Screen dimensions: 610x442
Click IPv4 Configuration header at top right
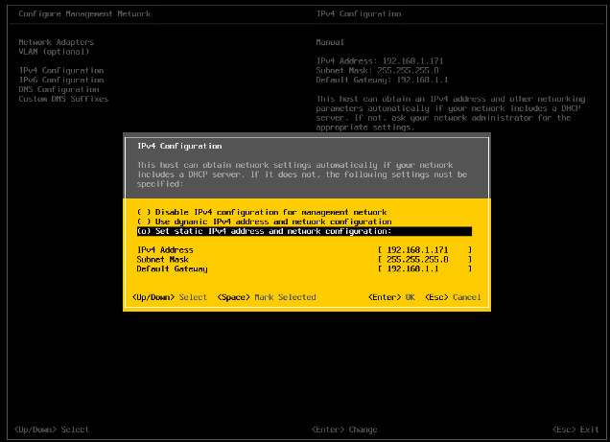359,14
